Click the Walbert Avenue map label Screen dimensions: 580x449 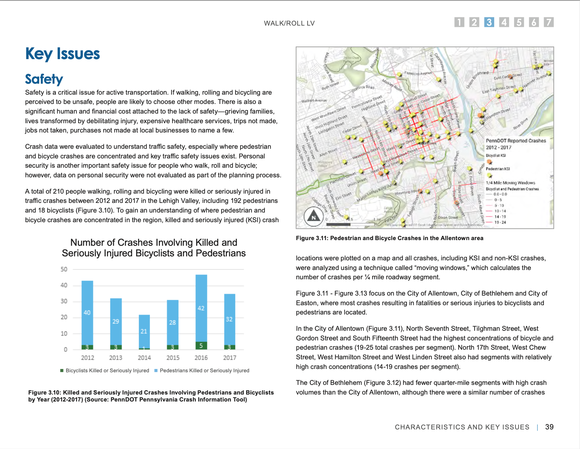click(x=314, y=100)
